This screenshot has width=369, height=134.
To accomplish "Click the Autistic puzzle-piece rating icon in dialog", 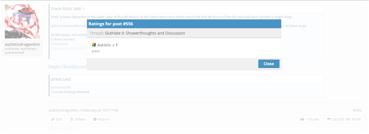I will pyautogui.click(x=94, y=45).
